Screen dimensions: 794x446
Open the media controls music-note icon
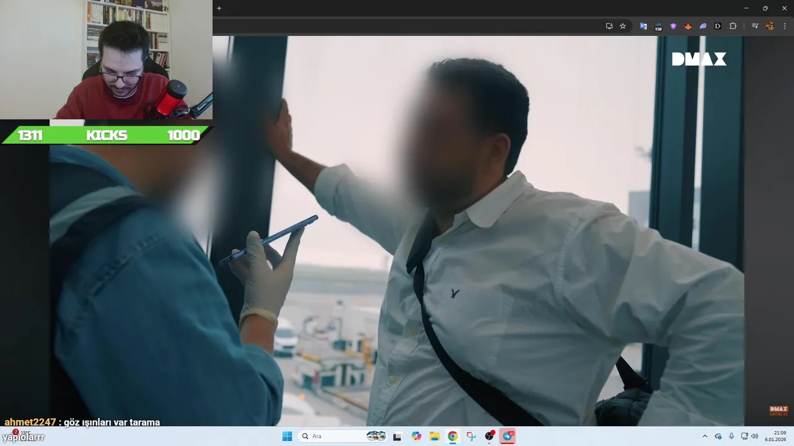pos(755,26)
